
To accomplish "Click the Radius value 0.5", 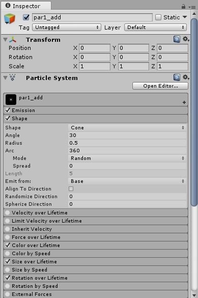I will tap(127, 143).
